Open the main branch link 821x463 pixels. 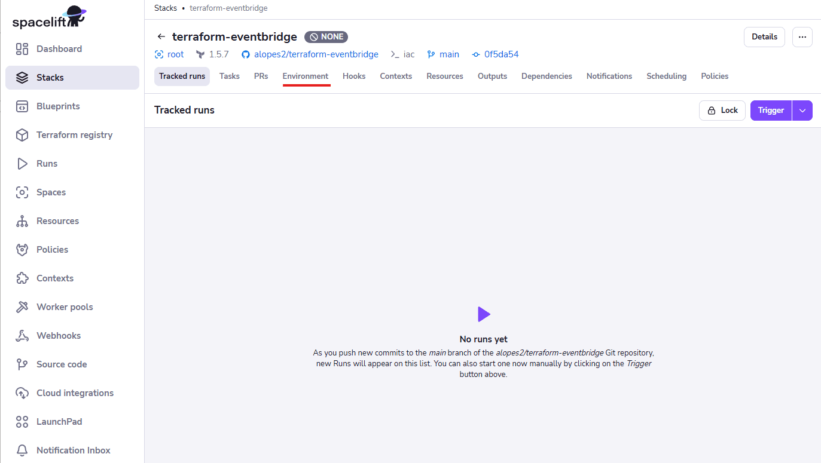(449, 54)
